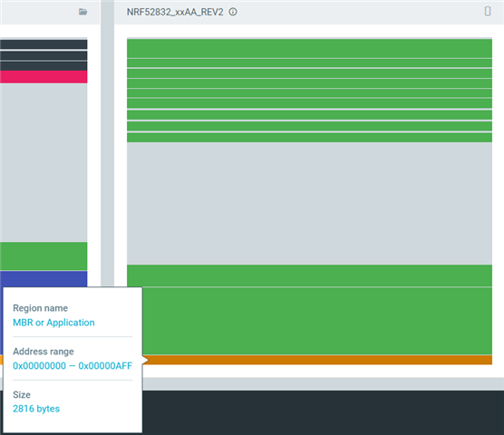
Task: Click the orange MBR region at device bottom
Action: tap(317, 360)
